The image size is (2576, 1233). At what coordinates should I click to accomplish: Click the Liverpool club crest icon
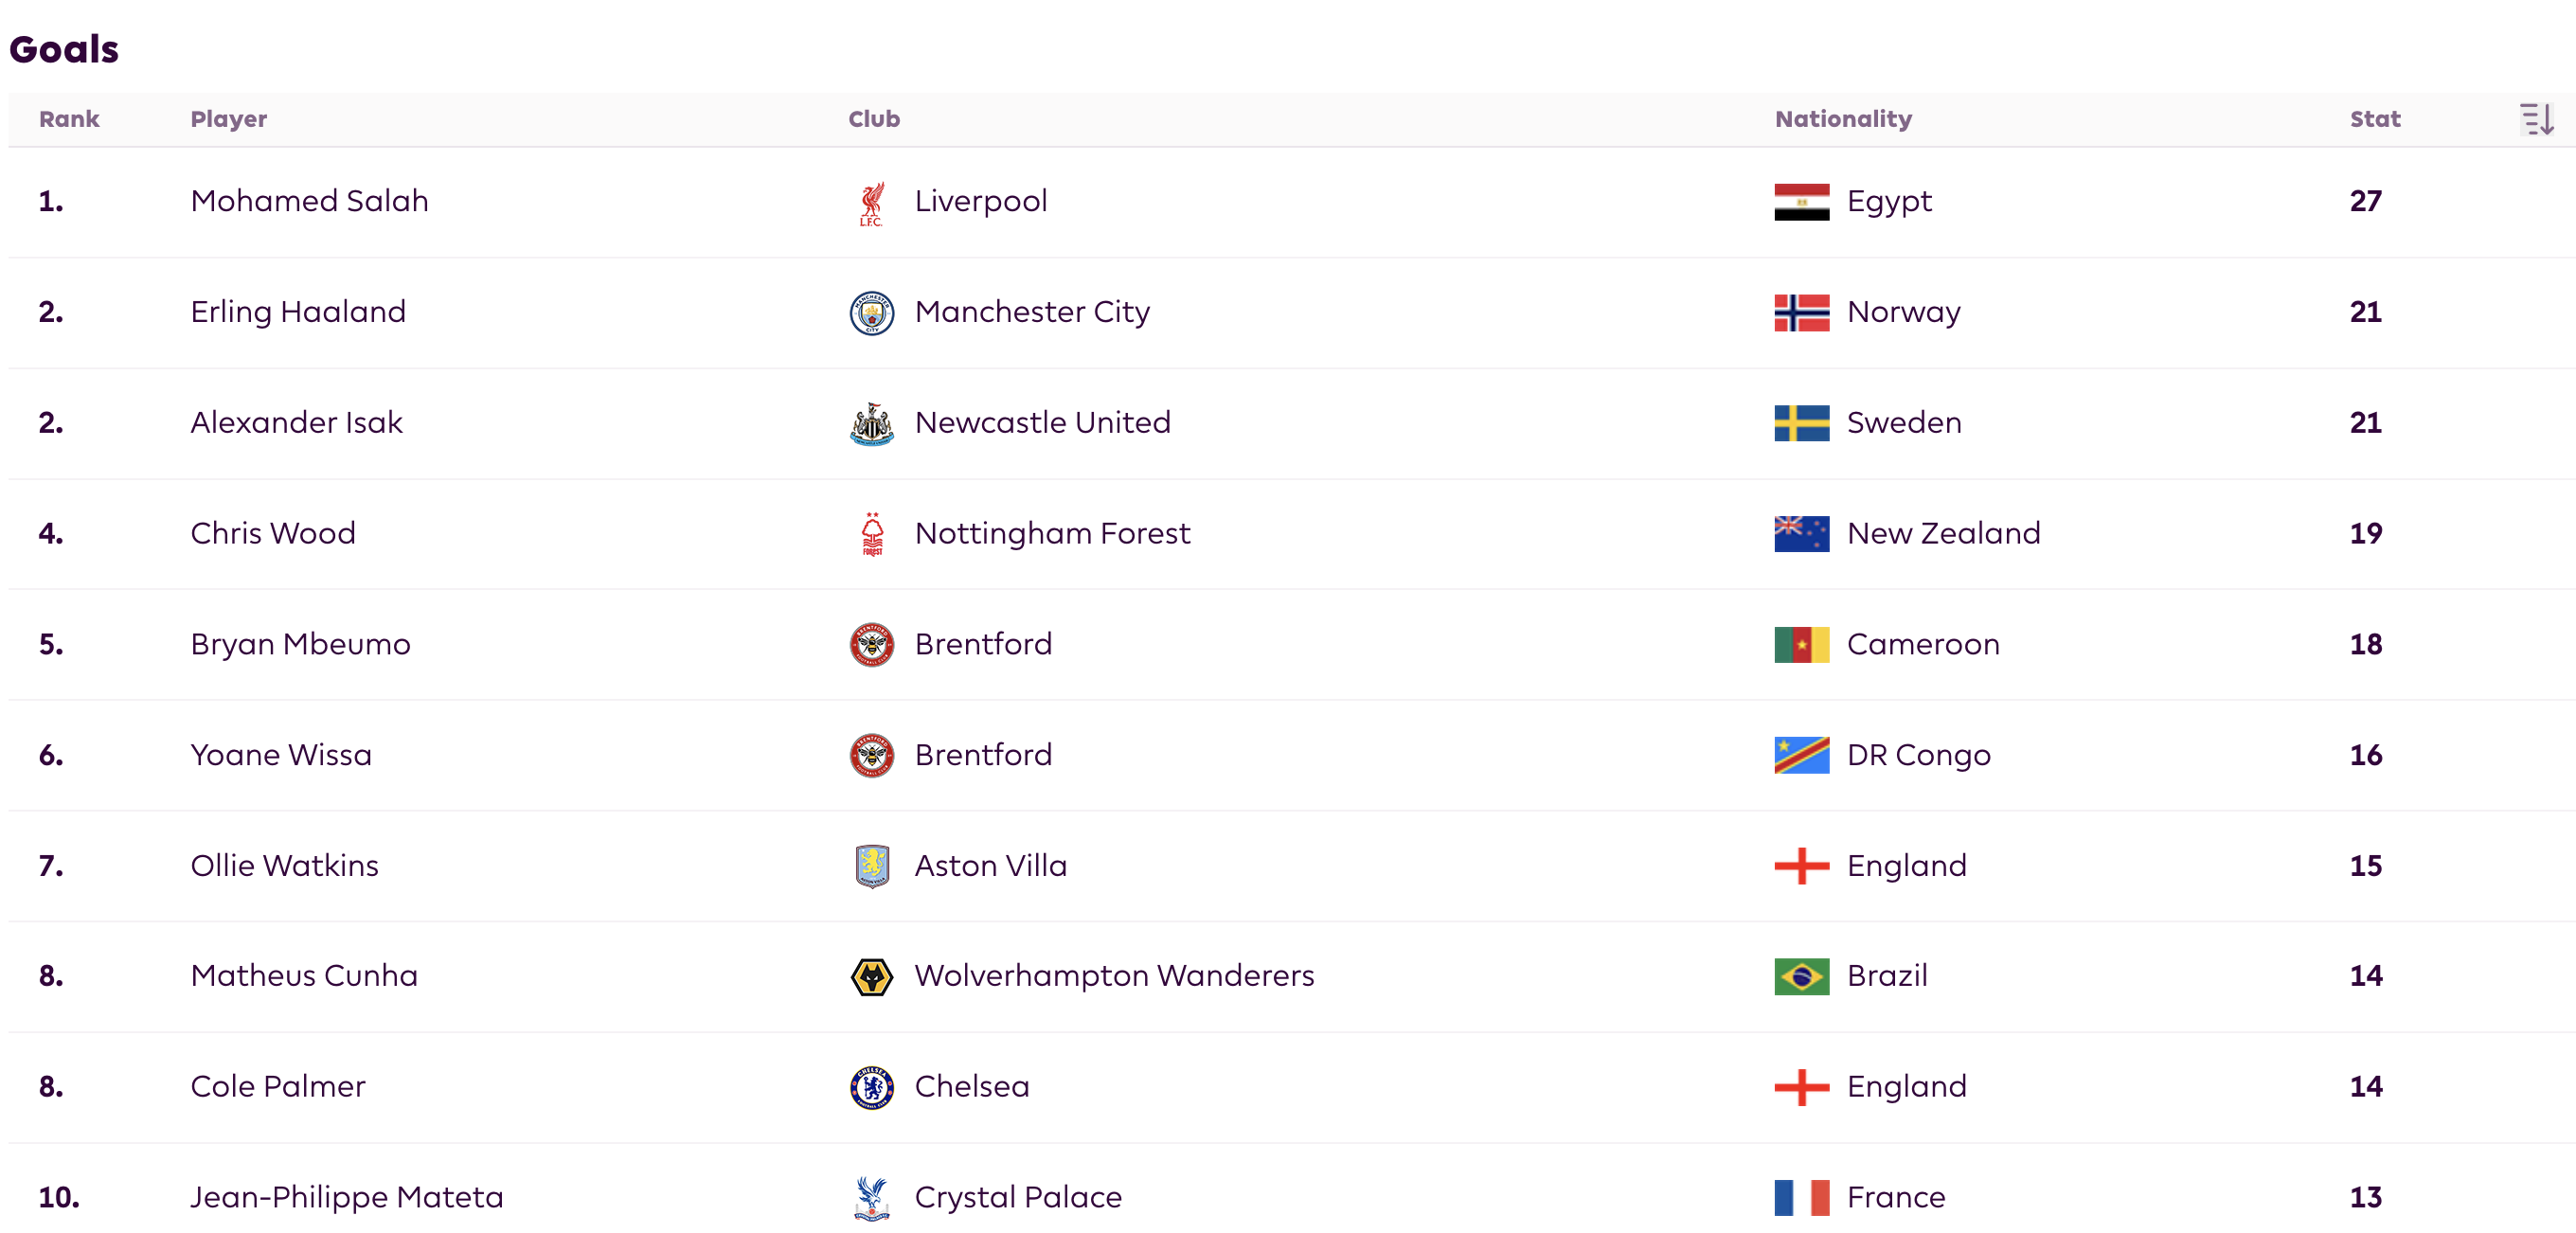tap(871, 203)
